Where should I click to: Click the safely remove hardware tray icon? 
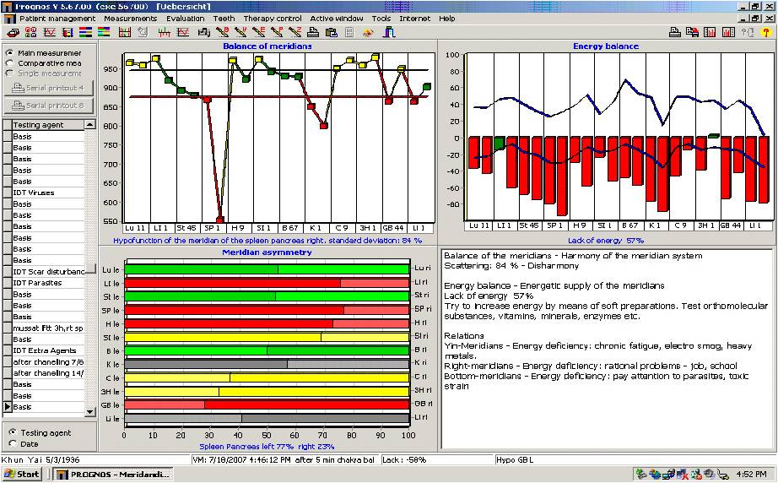pyautogui.click(x=641, y=474)
